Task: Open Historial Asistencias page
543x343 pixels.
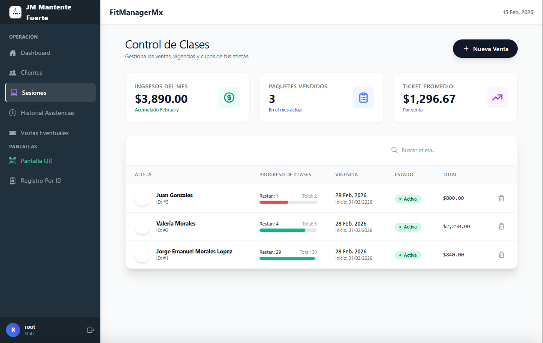Action: click(x=48, y=113)
